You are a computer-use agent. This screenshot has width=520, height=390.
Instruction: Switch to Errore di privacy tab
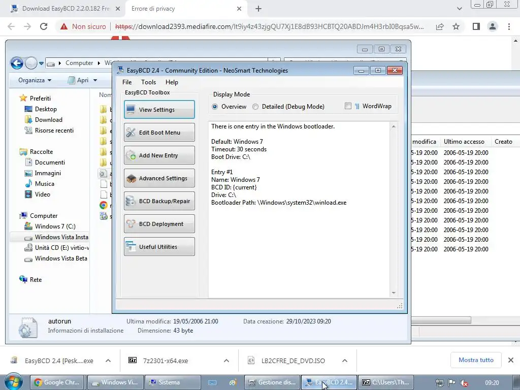(186, 9)
